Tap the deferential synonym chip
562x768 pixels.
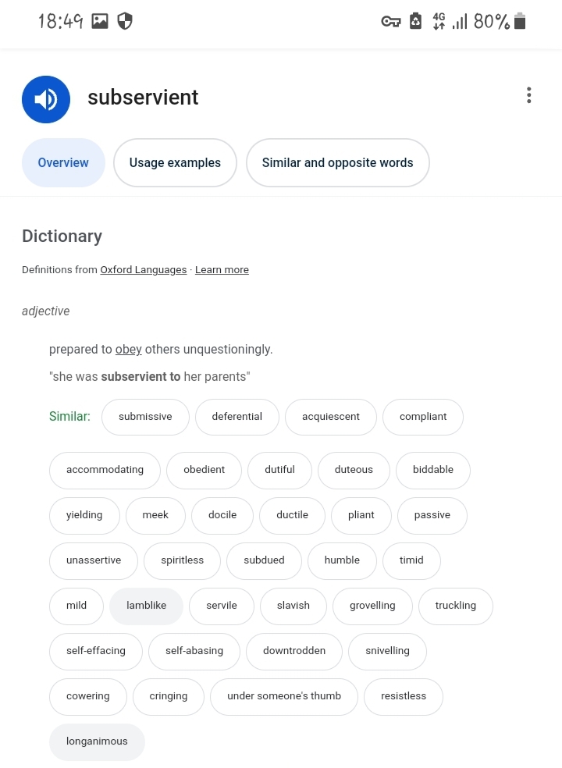pyautogui.click(x=237, y=417)
